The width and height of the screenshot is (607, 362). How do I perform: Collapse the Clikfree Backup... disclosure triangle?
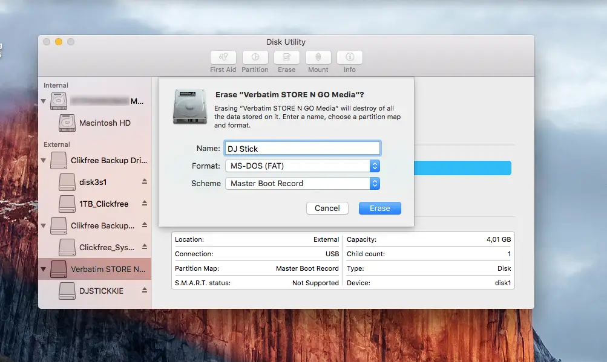44,225
